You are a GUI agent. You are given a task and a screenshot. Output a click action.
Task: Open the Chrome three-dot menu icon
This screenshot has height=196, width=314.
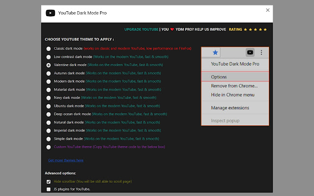pos(262,52)
